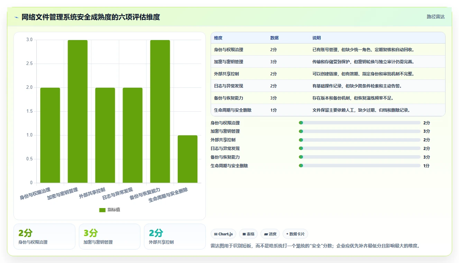The image size is (459, 263).
Task: Click the 加密与密钥管理 progress bar
Action: [360, 131]
